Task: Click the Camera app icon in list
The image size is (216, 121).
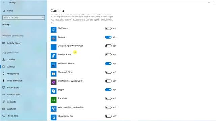Action: 53,38
